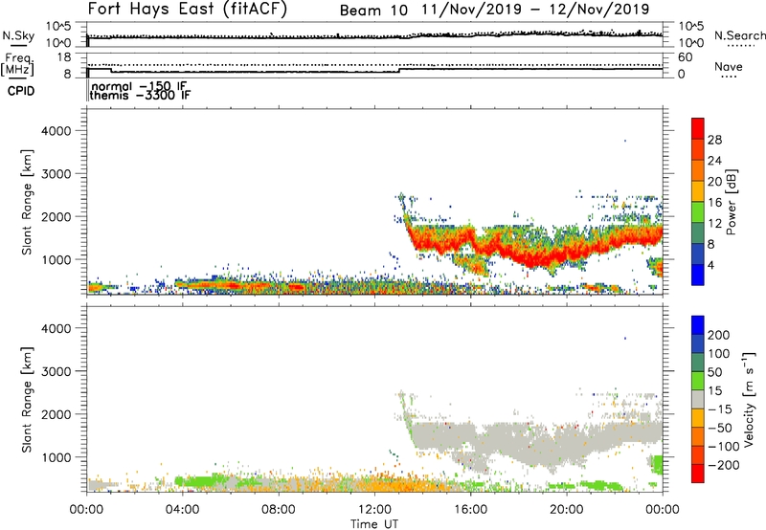Viewport: 766px width, 530px height.
Task: Click the 'normal -150 IF' CPID text
Action: pos(139,86)
